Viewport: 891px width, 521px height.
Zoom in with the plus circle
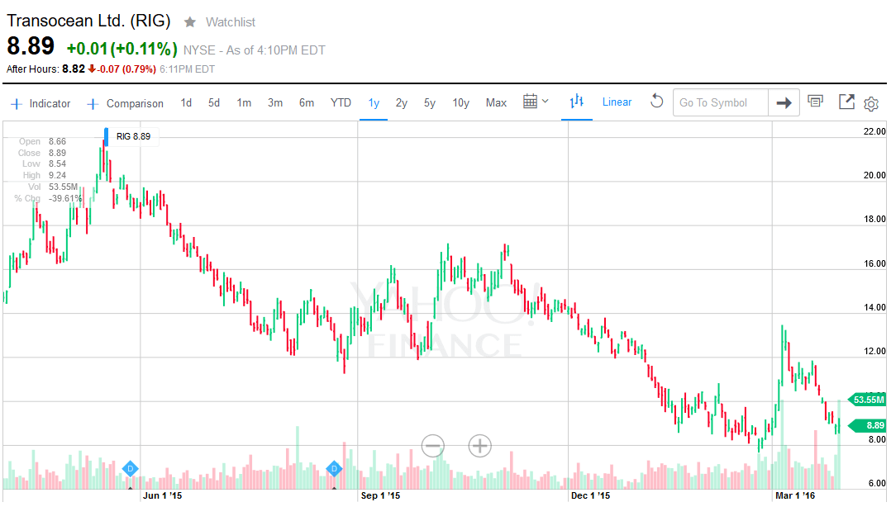tap(479, 446)
